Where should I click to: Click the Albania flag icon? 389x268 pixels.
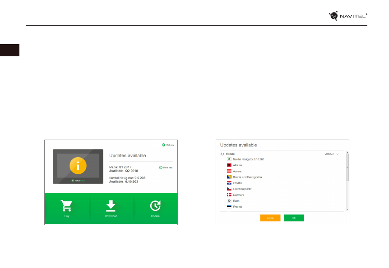tap(229, 165)
